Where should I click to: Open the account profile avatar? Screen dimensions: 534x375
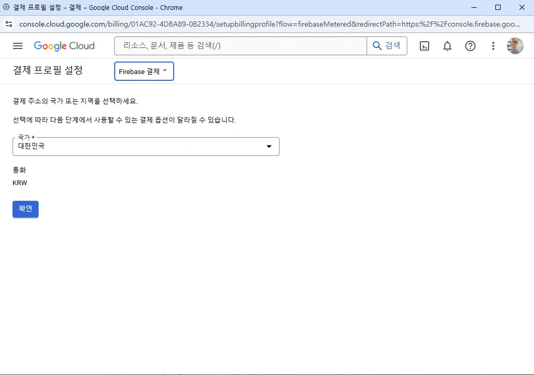pos(515,46)
